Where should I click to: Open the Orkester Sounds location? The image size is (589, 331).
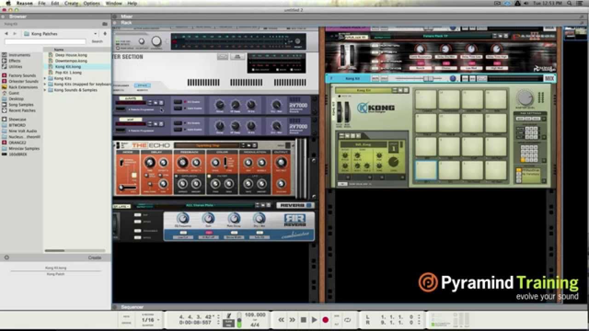pos(23,81)
